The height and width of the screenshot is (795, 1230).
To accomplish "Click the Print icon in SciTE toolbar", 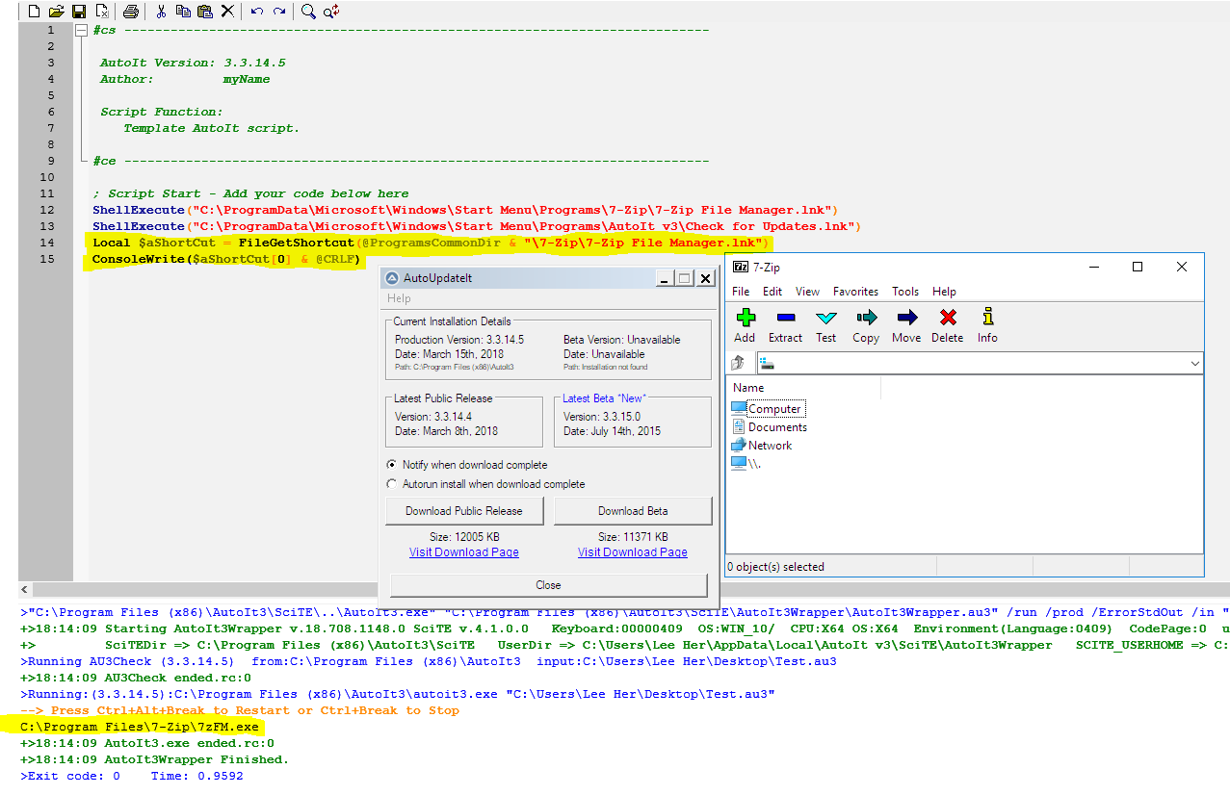I will pyautogui.click(x=131, y=12).
